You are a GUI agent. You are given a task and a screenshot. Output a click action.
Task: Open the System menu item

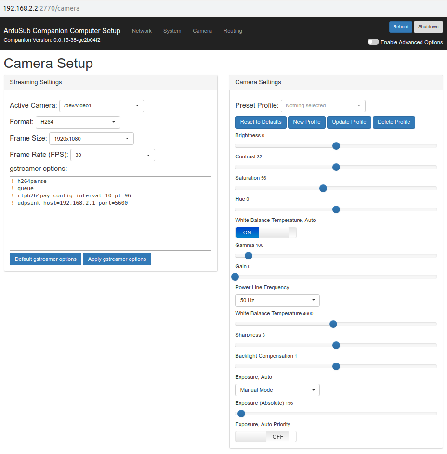tap(172, 31)
